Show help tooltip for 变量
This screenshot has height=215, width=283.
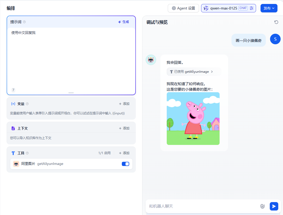click(x=27, y=104)
